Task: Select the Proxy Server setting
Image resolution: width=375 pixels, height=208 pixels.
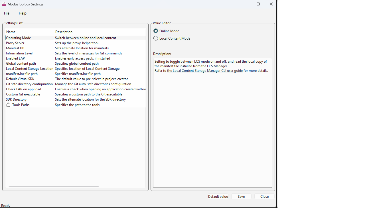Action: click(x=15, y=43)
